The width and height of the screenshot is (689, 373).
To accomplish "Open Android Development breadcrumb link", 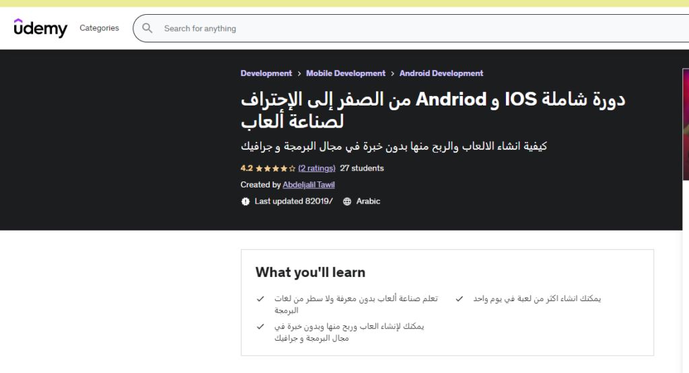I will tap(441, 73).
